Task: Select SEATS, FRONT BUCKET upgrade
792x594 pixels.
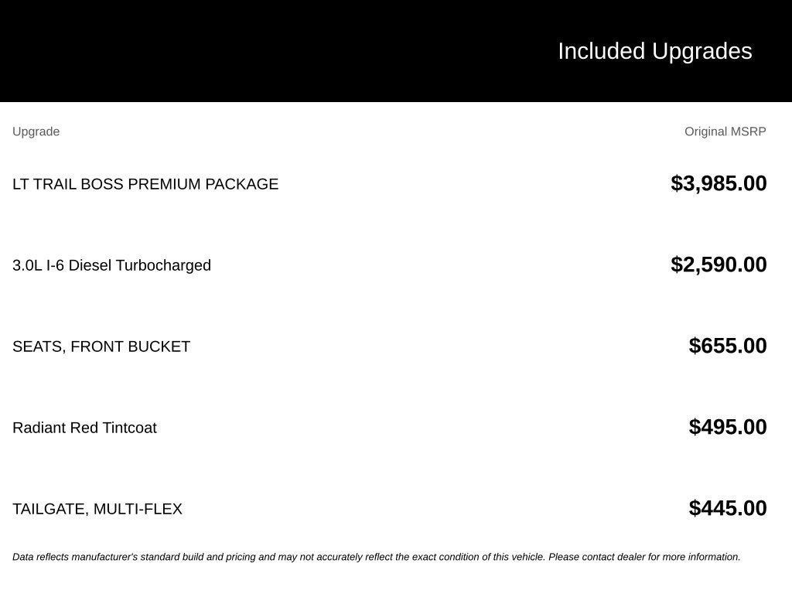Action: coord(101,346)
